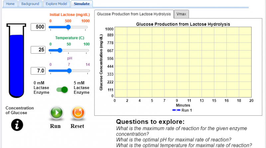Click the Temperature (C) heading
This screenshot has height=148, width=266.
69,38
